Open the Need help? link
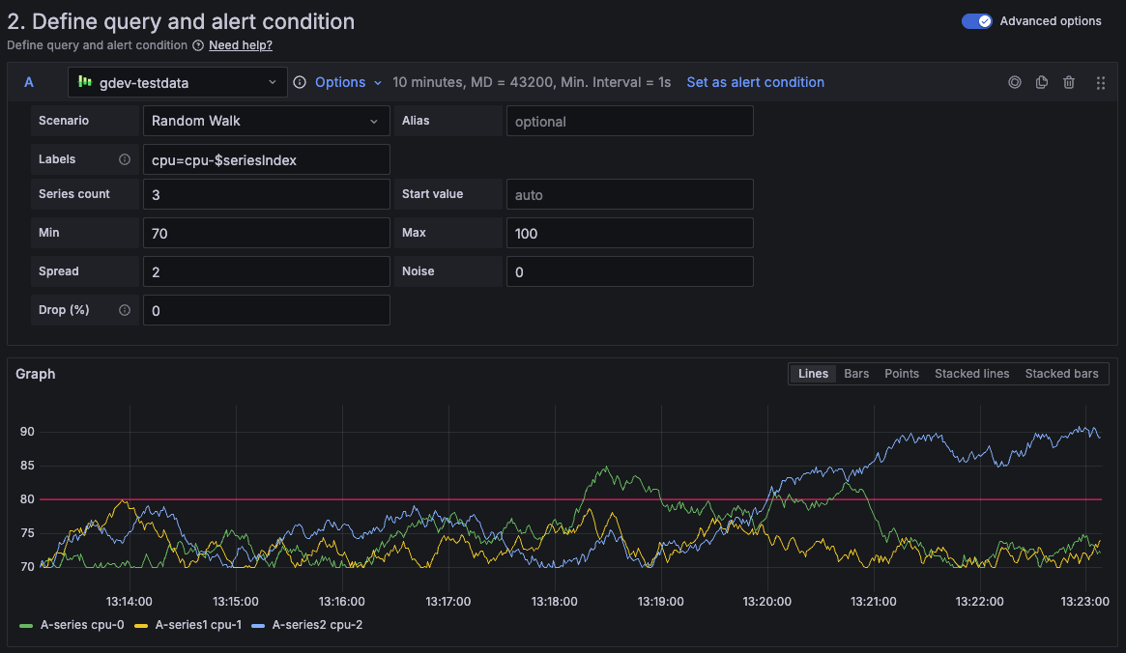 tap(240, 44)
